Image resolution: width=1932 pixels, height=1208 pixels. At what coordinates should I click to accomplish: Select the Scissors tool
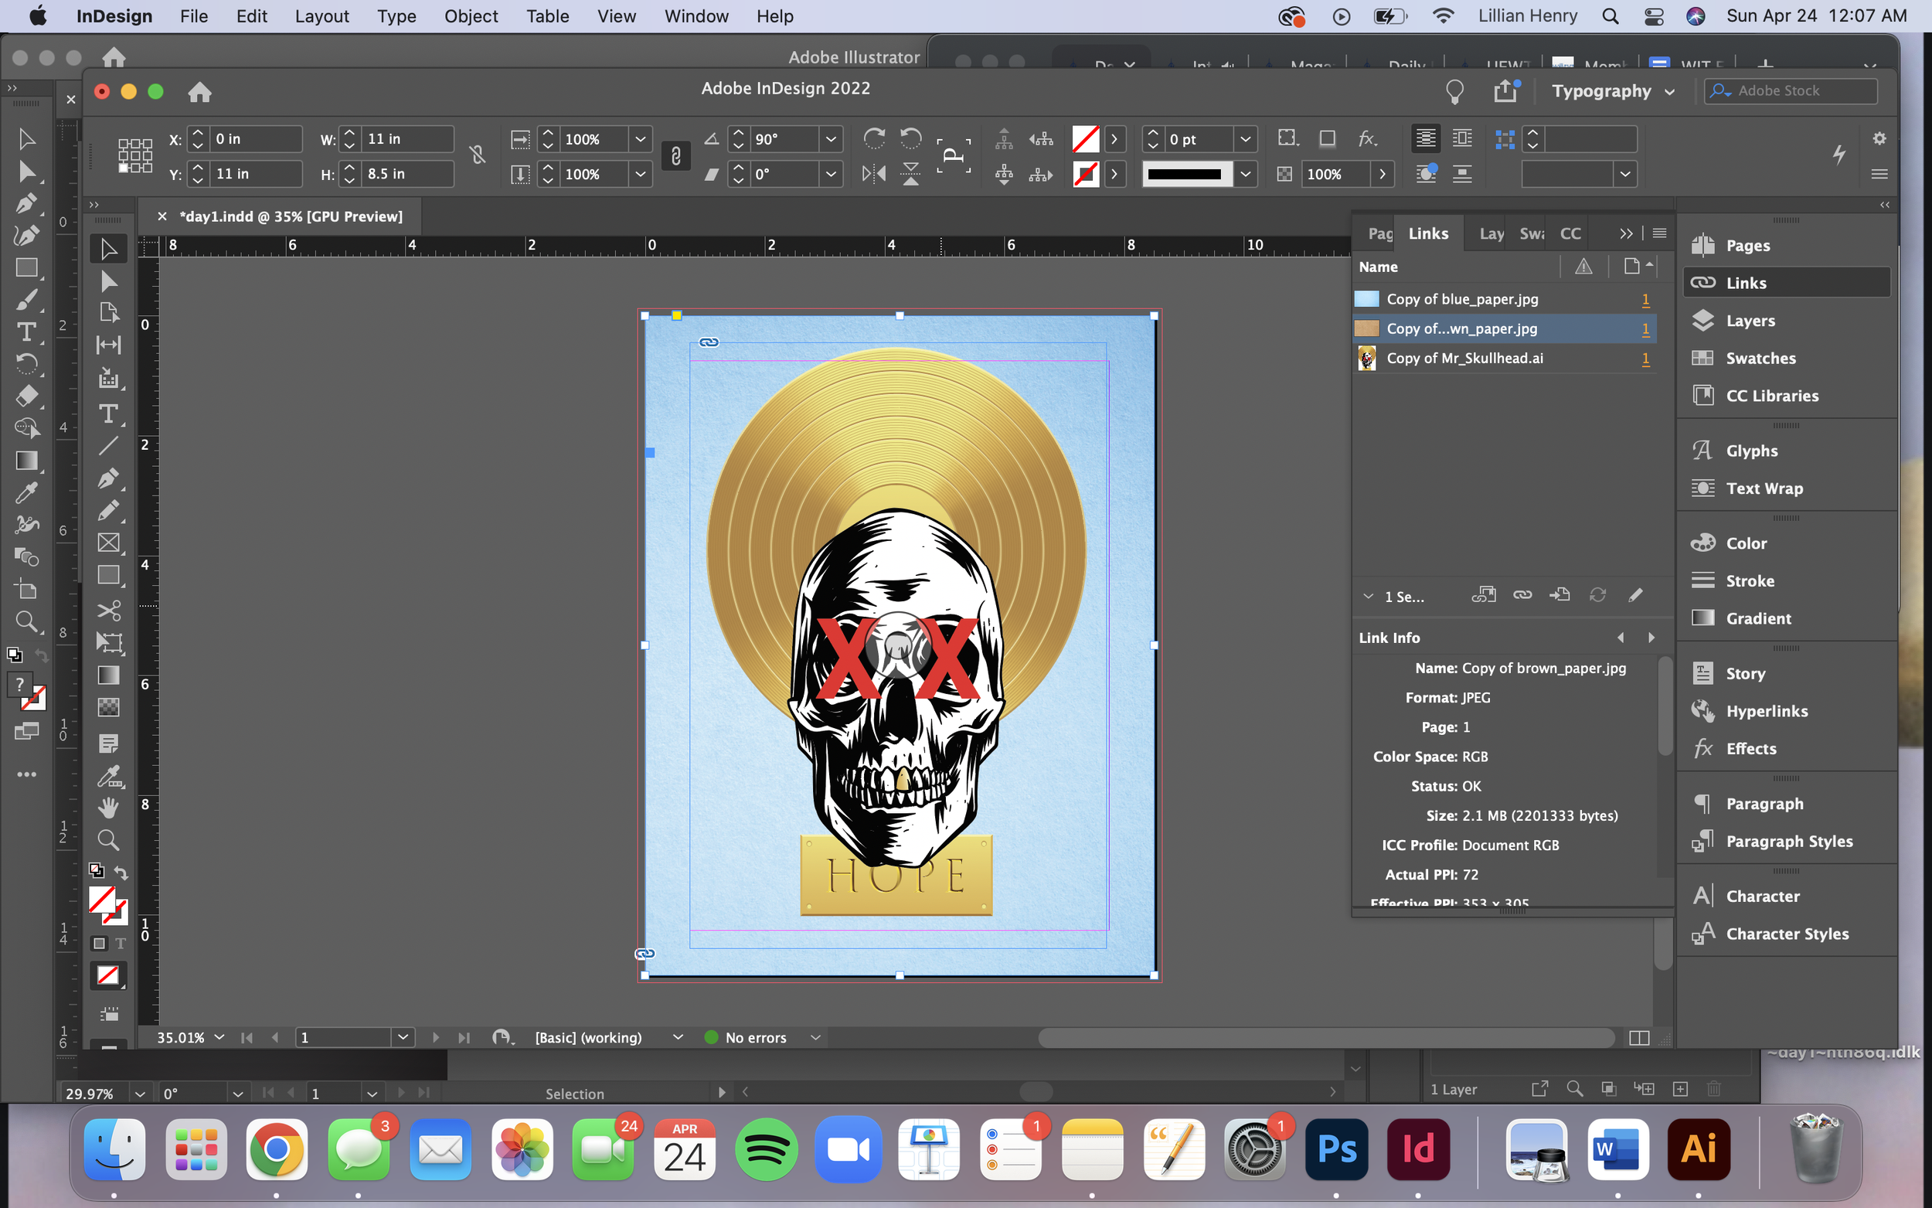[110, 611]
